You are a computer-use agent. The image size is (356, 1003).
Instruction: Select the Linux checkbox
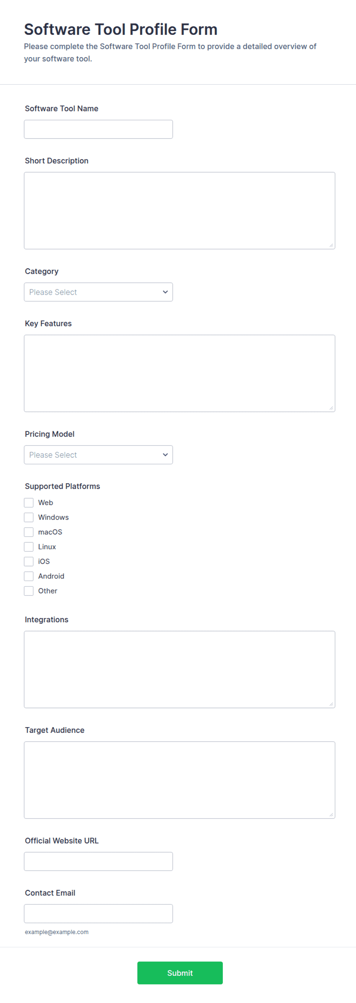click(29, 547)
